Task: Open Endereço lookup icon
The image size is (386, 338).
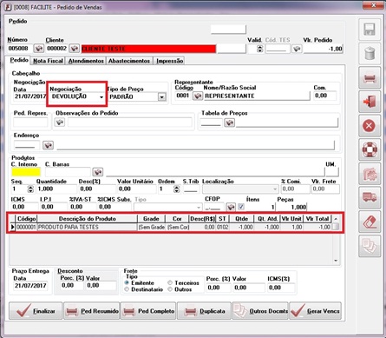Action: tap(48, 145)
